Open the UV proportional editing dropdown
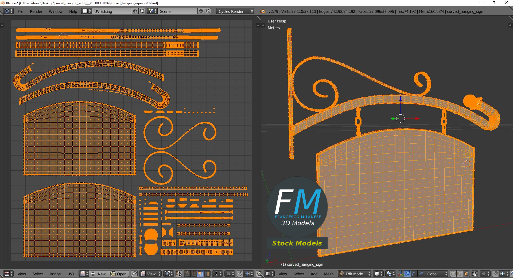This screenshot has height=278, width=513. pyautogui.click(x=230, y=274)
